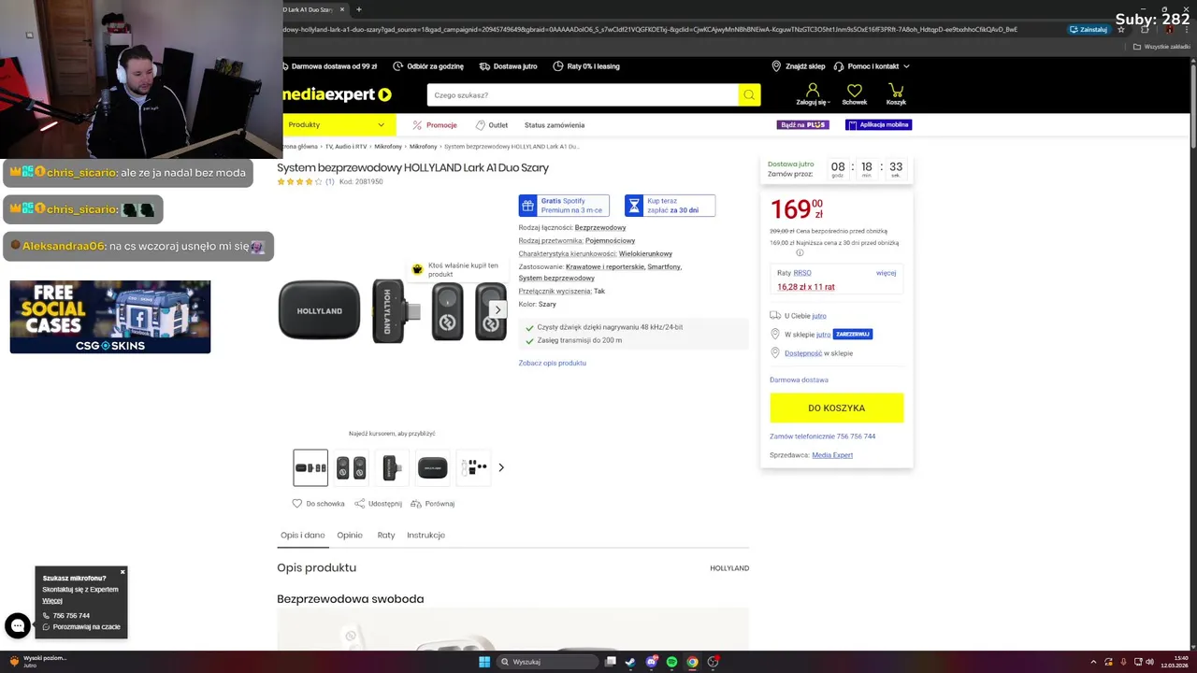This screenshot has height=673, width=1197.
Task: Open Task View on the taskbar
Action: 610,662
